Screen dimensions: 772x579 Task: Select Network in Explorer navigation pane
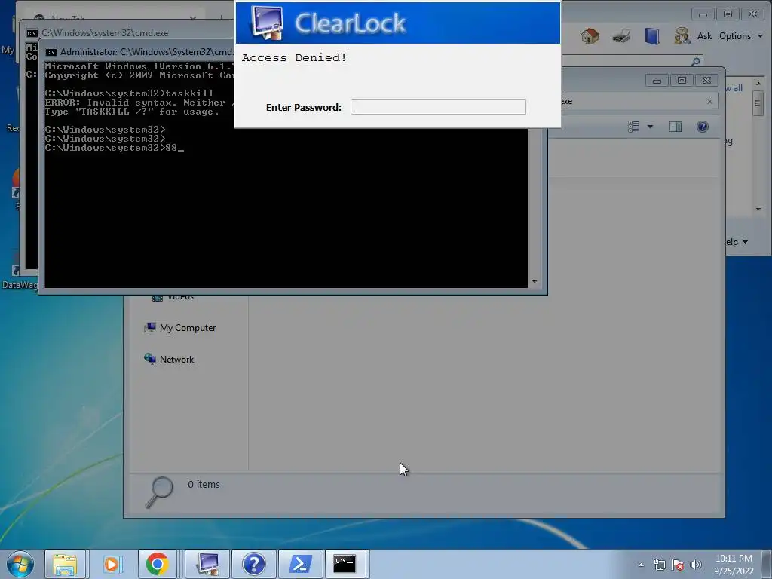coord(169,360)
